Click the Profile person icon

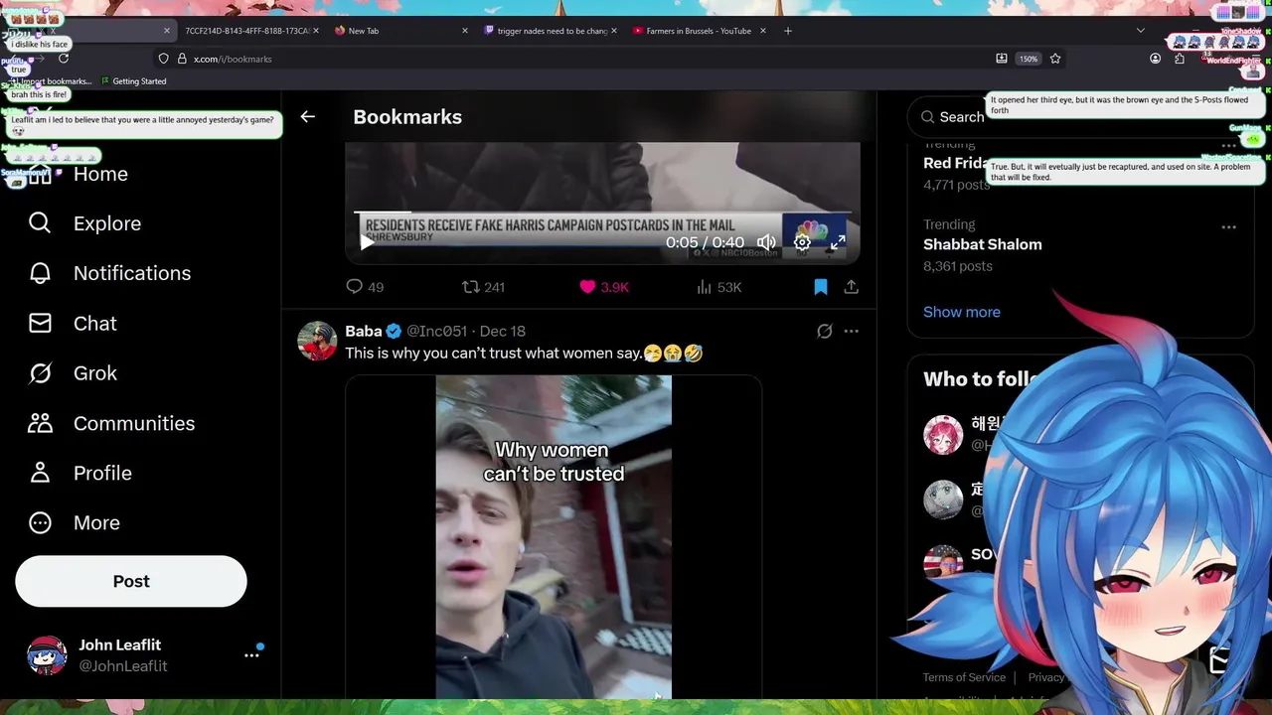point(40,473)
